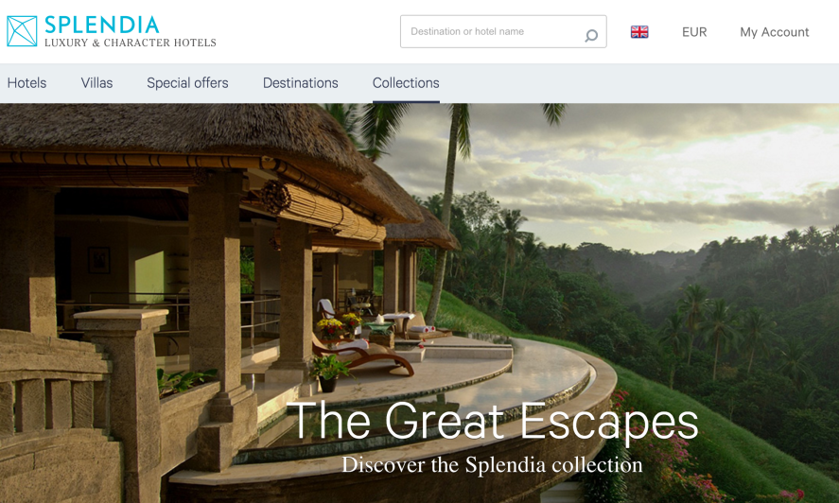Click Discover the Splendia collection text

pyautogui.click(x=492, y=464)
